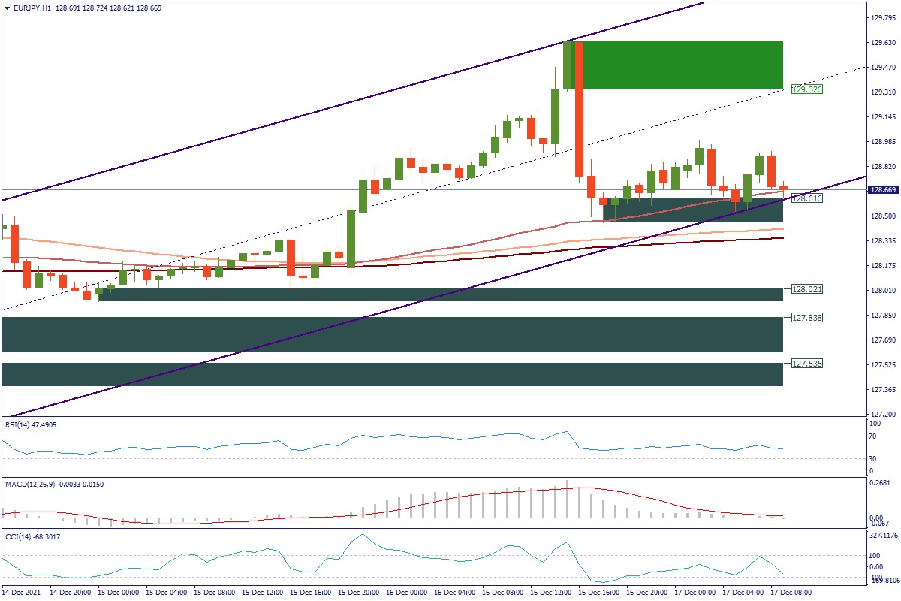Click the 14 Dec 2021 date label
Viewport: 901px width, 601px height.
[x=23, y=593]
